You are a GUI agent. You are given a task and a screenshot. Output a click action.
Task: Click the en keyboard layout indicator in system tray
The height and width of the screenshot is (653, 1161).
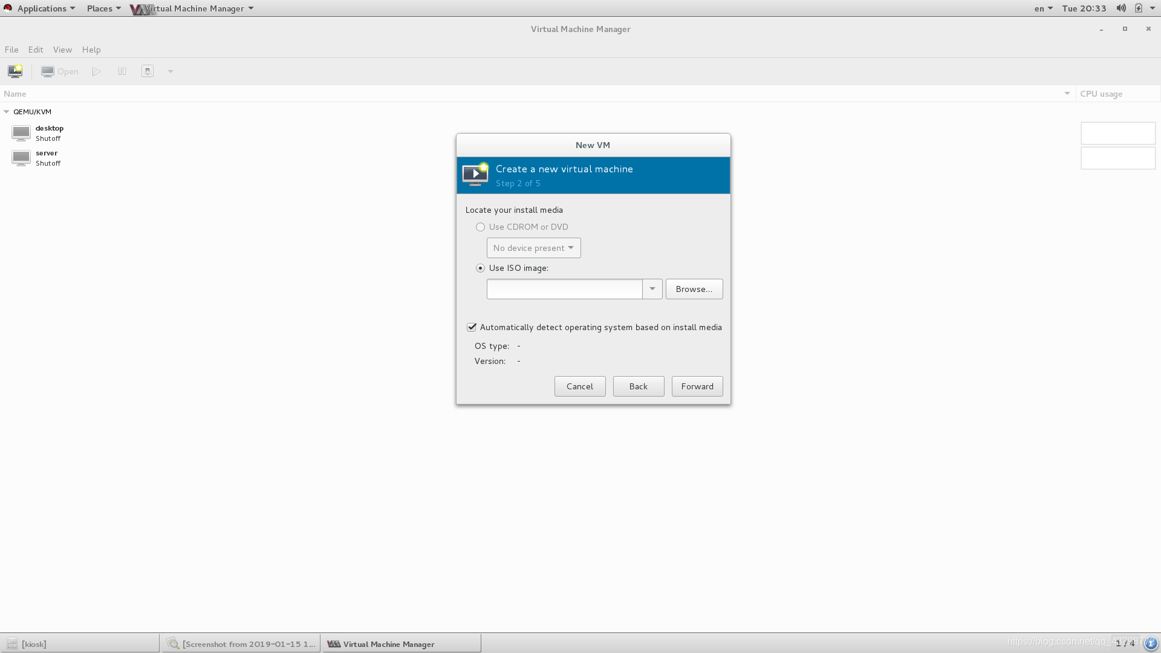click(1038, 8)
